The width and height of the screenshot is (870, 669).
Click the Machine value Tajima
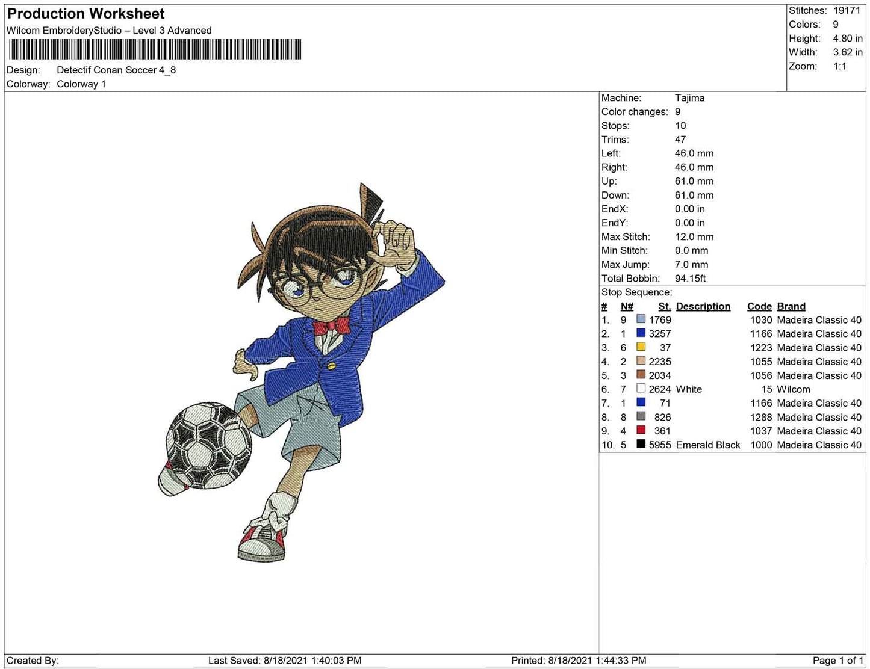click(689, 98)
